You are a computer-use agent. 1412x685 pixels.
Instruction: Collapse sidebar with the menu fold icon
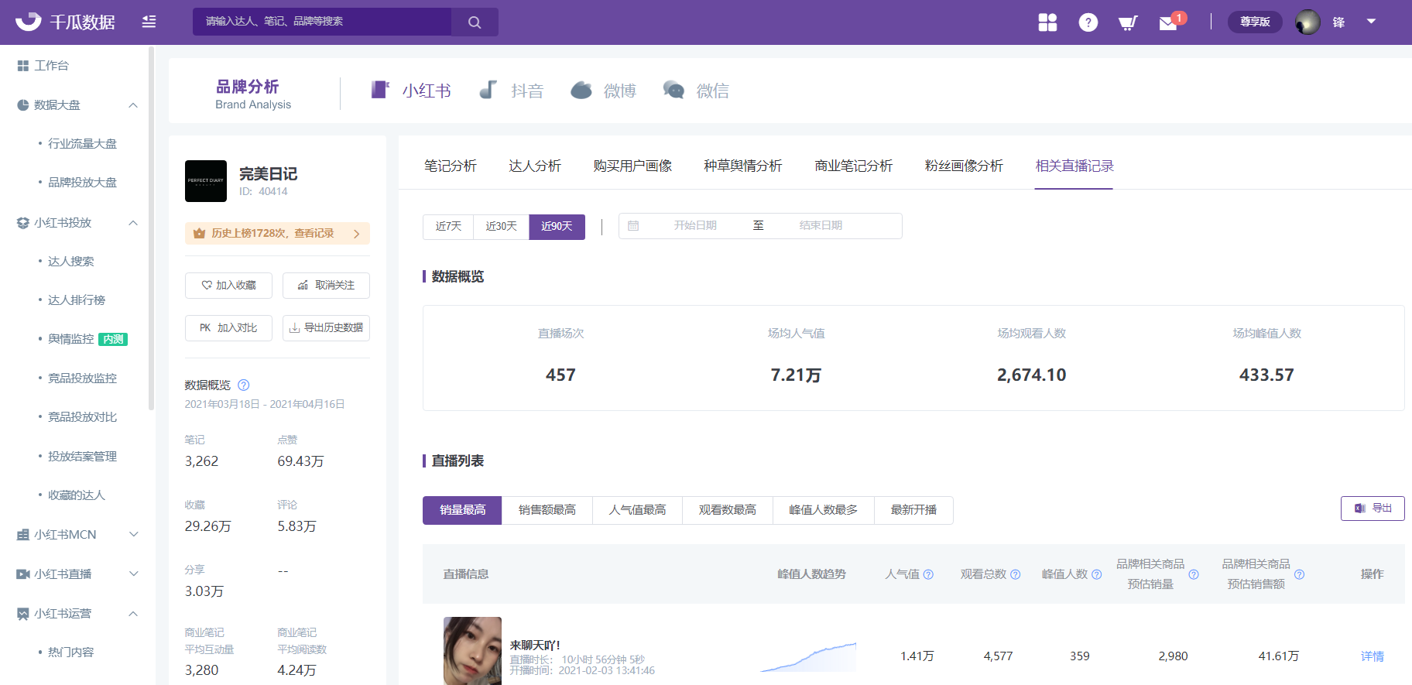pyautogui.click(x=149, y=22)
